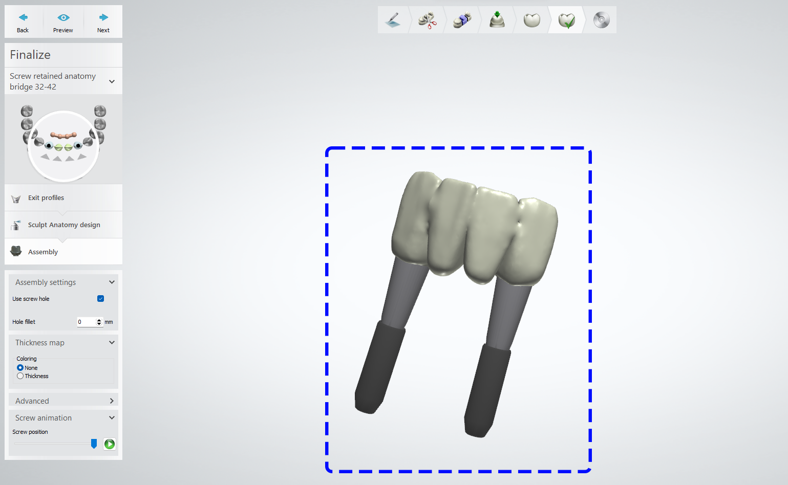Uncheck the Use screw hole checkbox
The height and width of the screenshot is (485, 788).
pos(101,299)
